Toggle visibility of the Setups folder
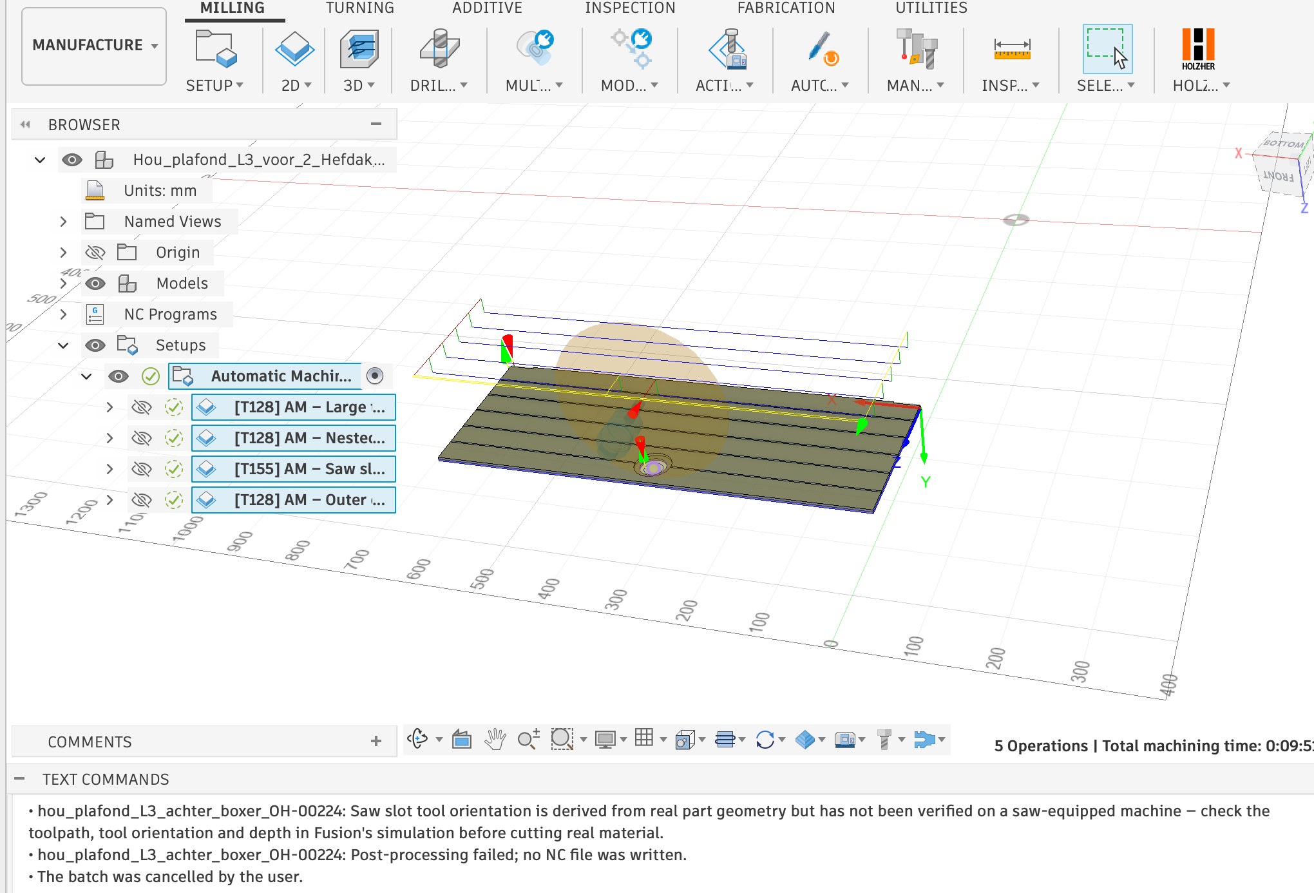This screenshot has width=1314, height=893. tap(95, 345)
